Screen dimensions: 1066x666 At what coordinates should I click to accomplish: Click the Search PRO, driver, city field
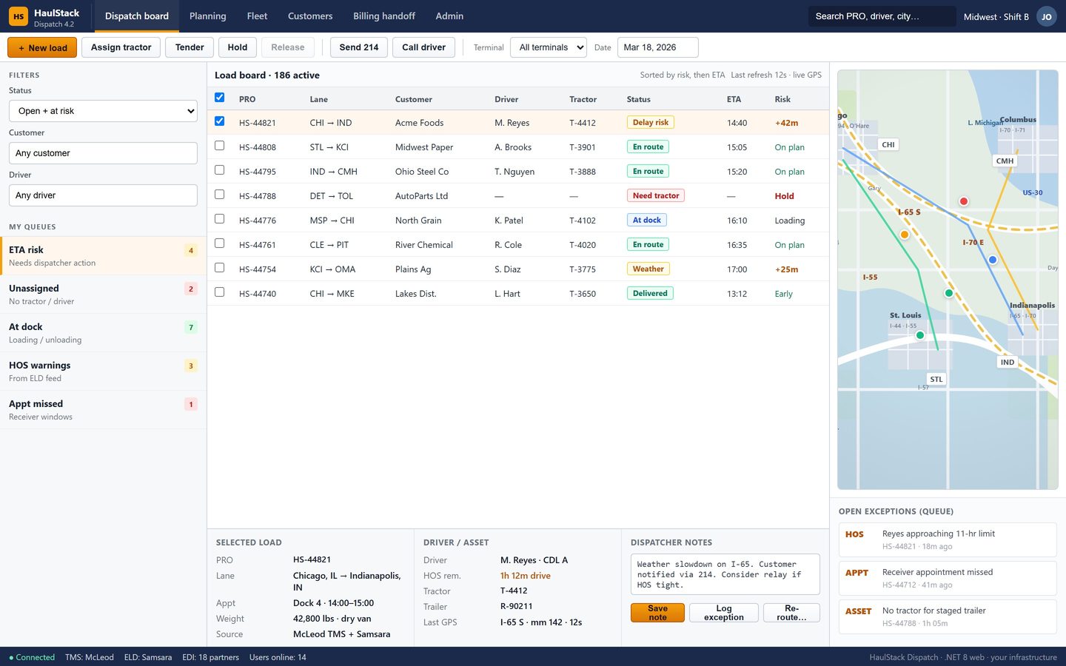tap(882, 16)
